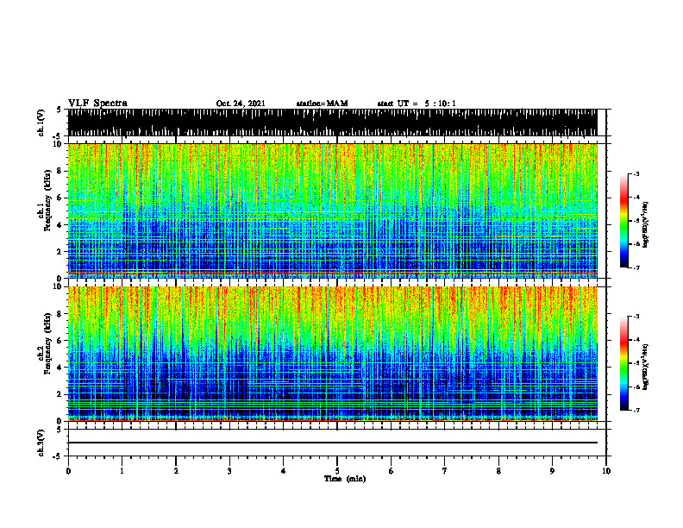Click the 1 minute tick label on time axis
This screenshot has width=683, height=528.
point(122,471)
